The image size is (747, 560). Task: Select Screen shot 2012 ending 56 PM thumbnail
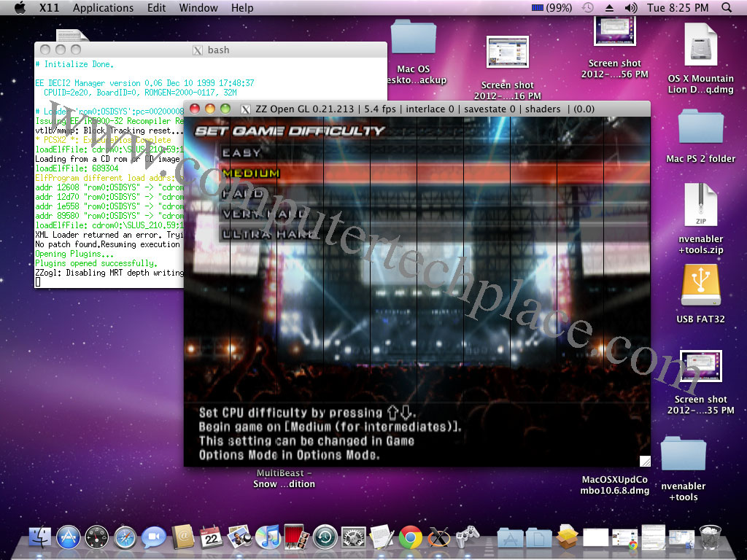614,31
